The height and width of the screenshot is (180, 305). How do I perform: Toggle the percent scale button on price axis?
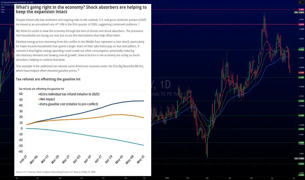point(300,3)
